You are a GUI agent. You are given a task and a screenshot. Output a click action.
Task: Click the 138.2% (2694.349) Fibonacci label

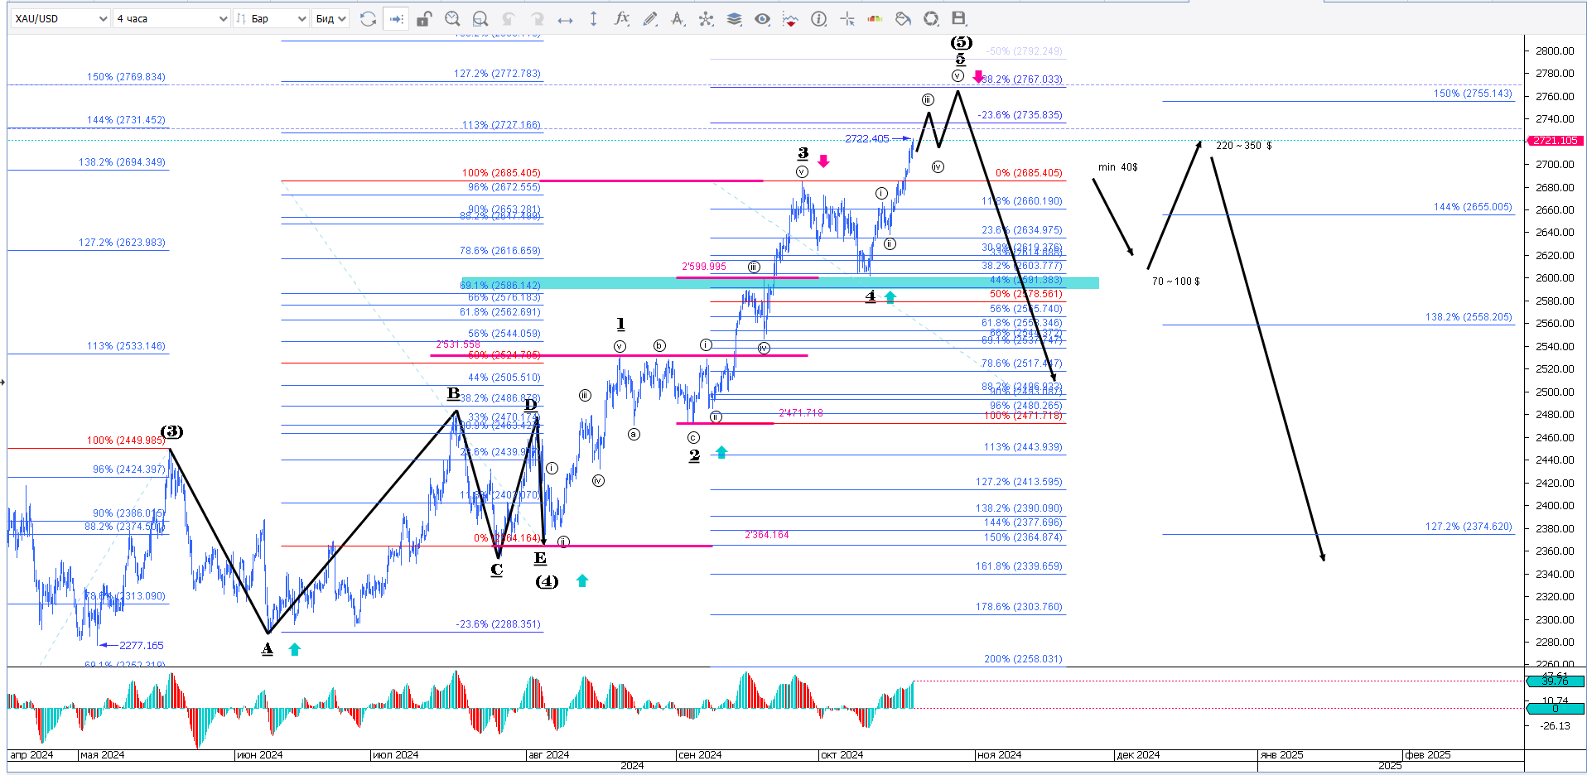click(x=122, y=162)
